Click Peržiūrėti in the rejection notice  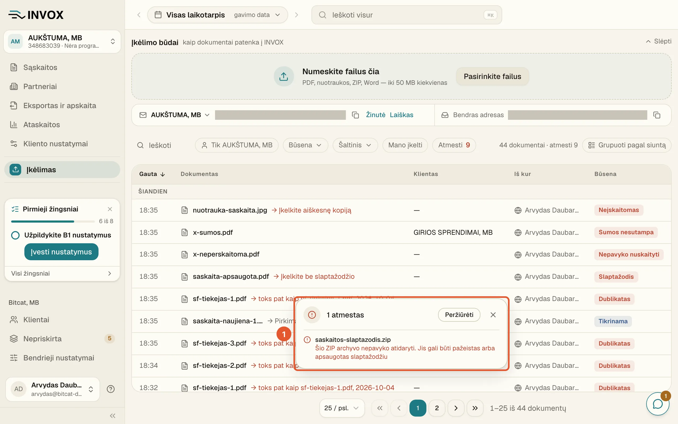tap(459, 315)
